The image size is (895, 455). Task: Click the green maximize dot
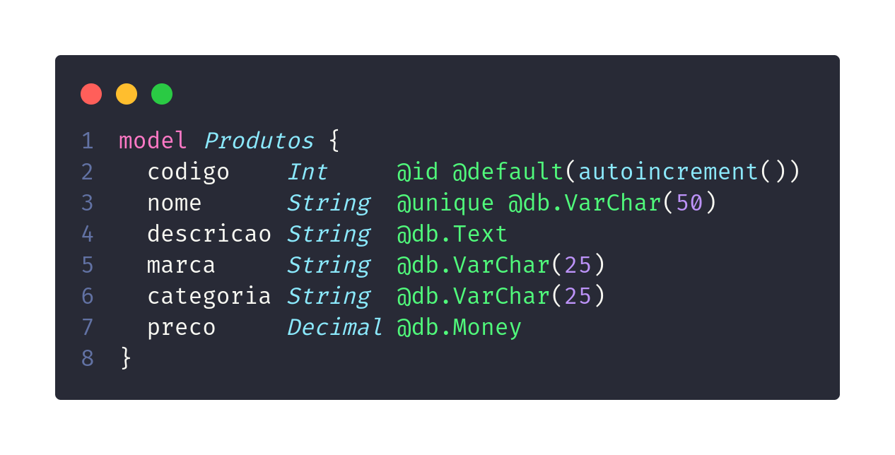[162, 94]
